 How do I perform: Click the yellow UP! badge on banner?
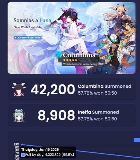100,52
